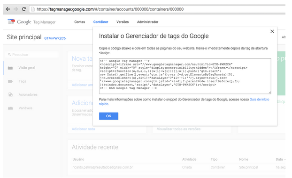Click the GTM-PWKZC6 container ID link
Viewport: 292px width, 178px height.
pyautogui.click(x=55, y=38)
